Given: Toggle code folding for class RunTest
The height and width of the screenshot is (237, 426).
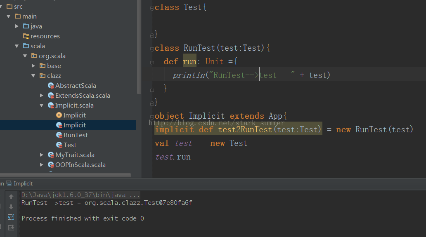Looking at the screenshot, I should coord(153,48).
